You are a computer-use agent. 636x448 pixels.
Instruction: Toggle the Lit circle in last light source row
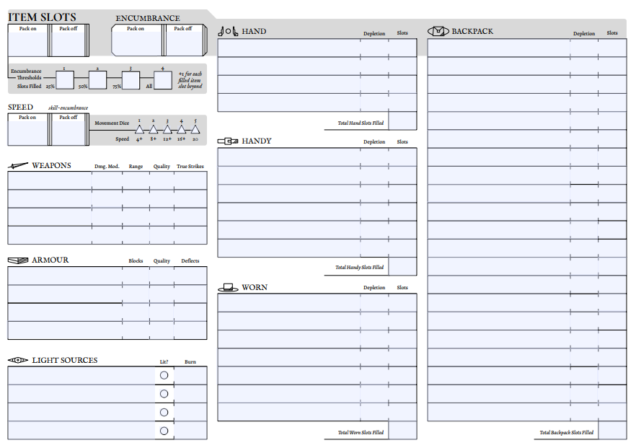point(164,431)
